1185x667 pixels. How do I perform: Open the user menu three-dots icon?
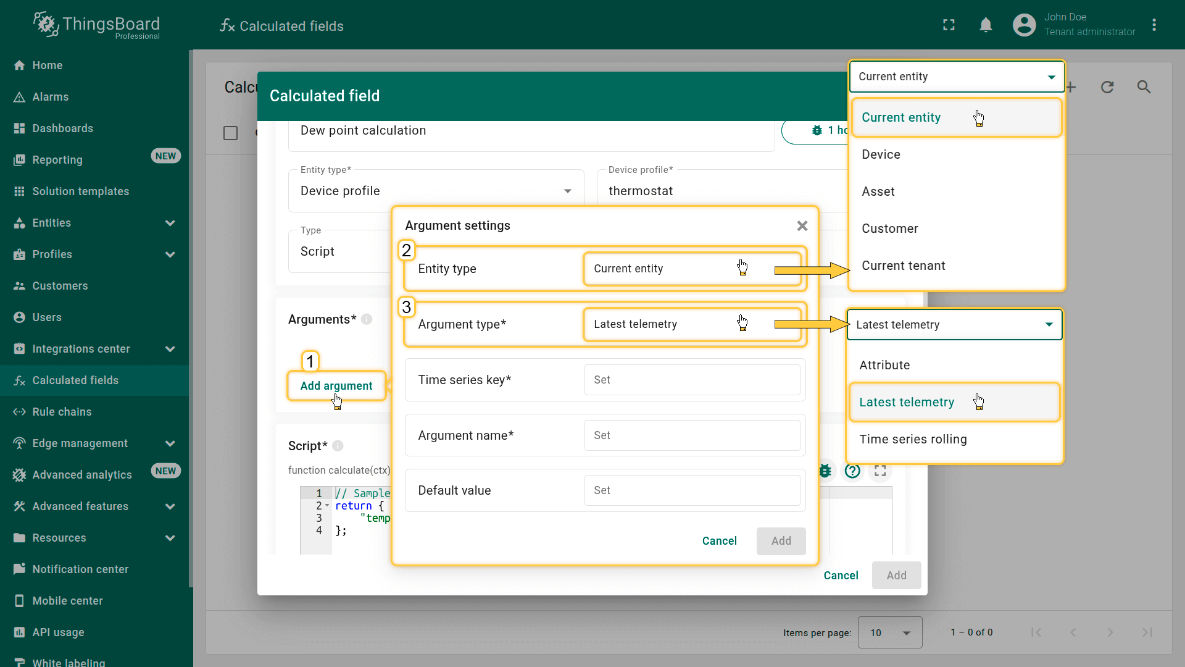tap(1154, 25)
